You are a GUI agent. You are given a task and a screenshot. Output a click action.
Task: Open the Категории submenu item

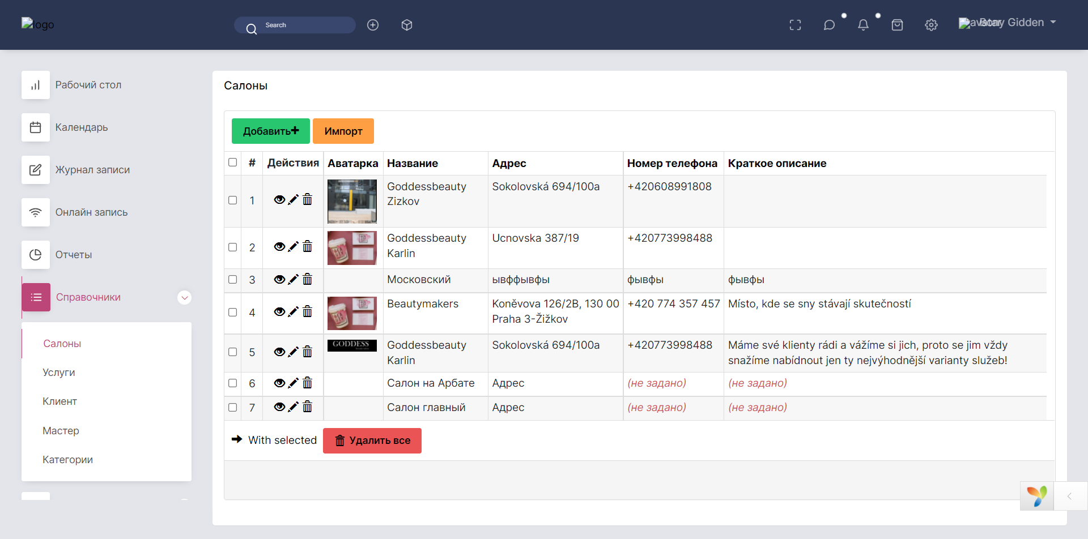(x=67, y=460)
